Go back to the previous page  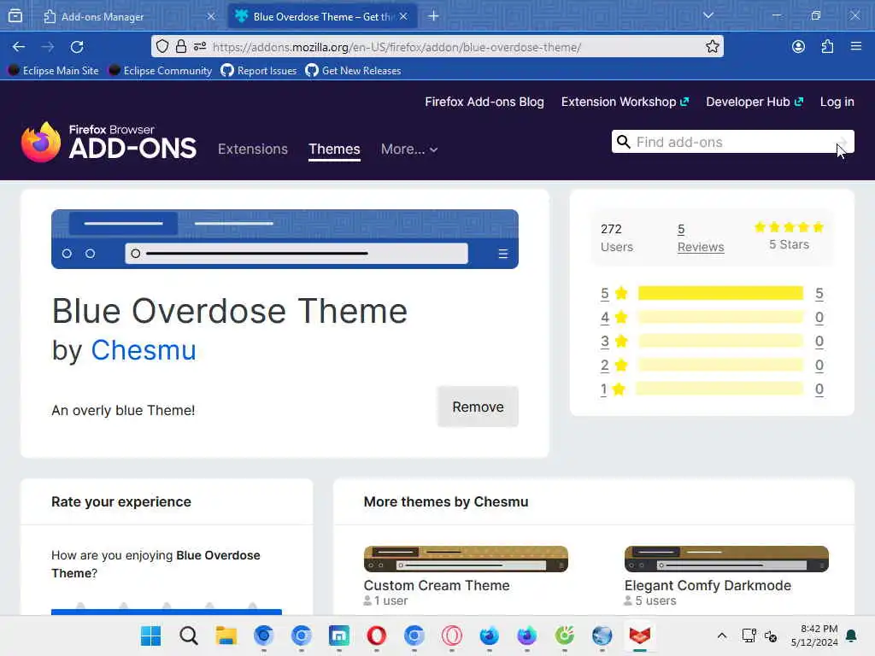click(x=19, y=47)
